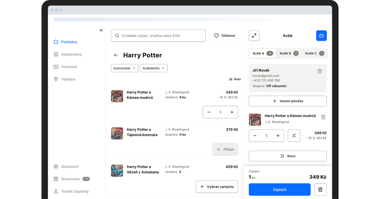The width and height of the screenshot is (380, 199).
Task: Click the 379 Kč price
Action: pos(232,129)
